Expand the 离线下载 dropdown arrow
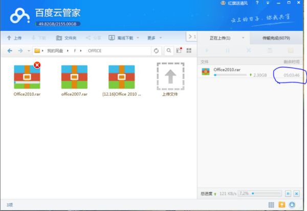The width and height of the screenshot is (307, 211). [138, 37]
